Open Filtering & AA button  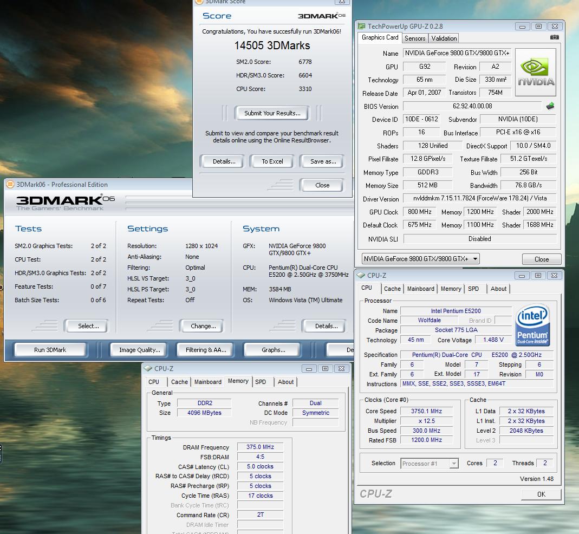[x=206, y=350]
